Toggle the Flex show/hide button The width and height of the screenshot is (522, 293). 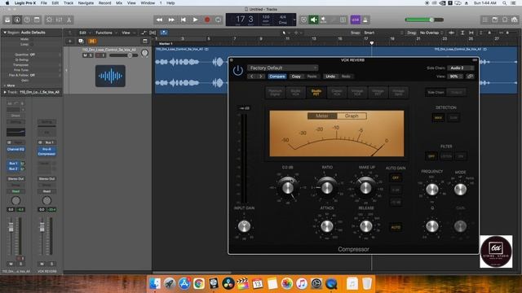[x=153, y=33]
